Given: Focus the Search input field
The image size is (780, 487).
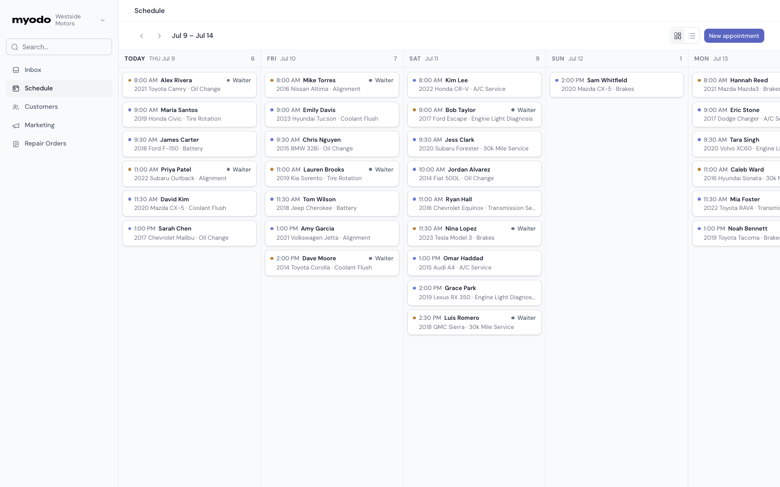Looking at the screenshot, I should click(x=59, y=47).
